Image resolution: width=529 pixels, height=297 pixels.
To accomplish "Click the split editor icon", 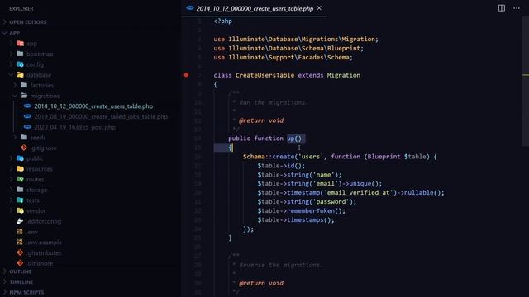I will (x=502, y=8).
